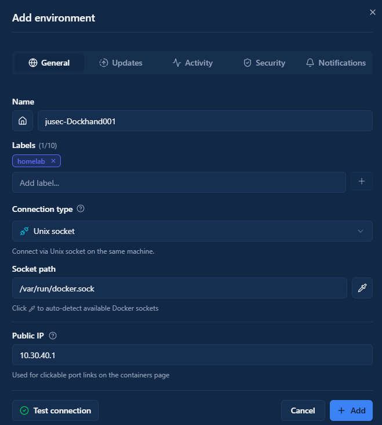The height and width of the screenshot is (425, 382).
Task: Switch to the Updates tab
Action: (x=121, y=63)
